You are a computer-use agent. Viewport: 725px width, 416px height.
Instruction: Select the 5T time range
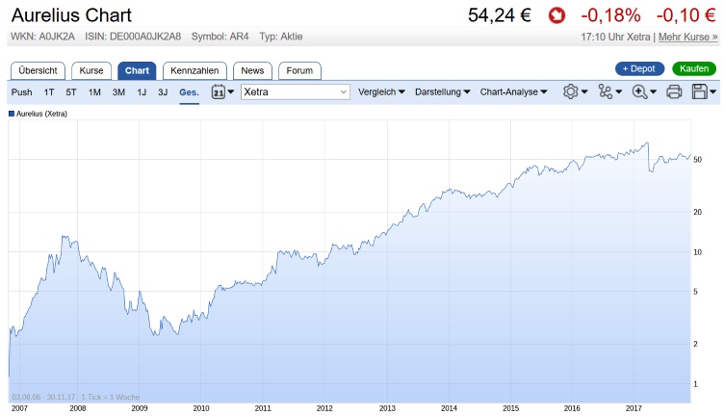click(x=70, y=92)
